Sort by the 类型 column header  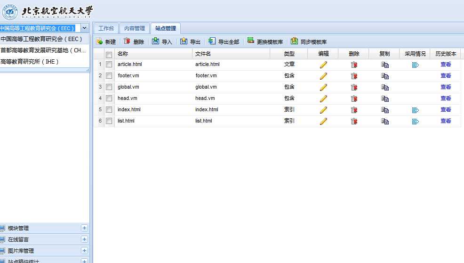pyautogui.click(x=289, y=54)
